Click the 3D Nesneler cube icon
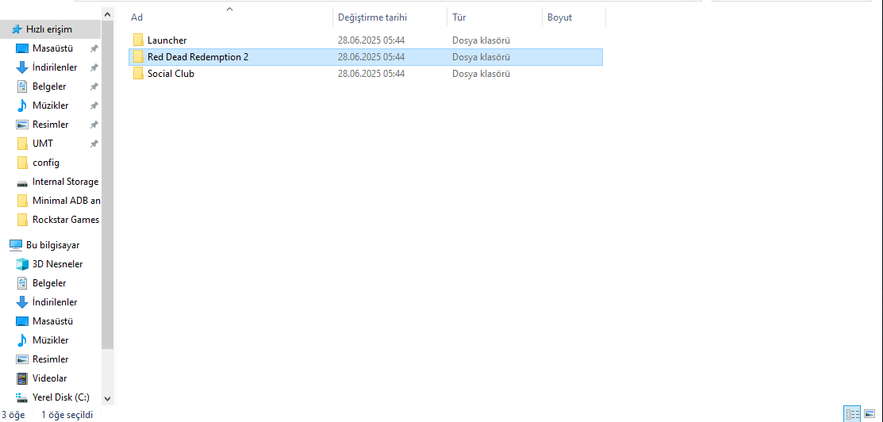Viewport: 883px width, 422px height. pos(22,263)
